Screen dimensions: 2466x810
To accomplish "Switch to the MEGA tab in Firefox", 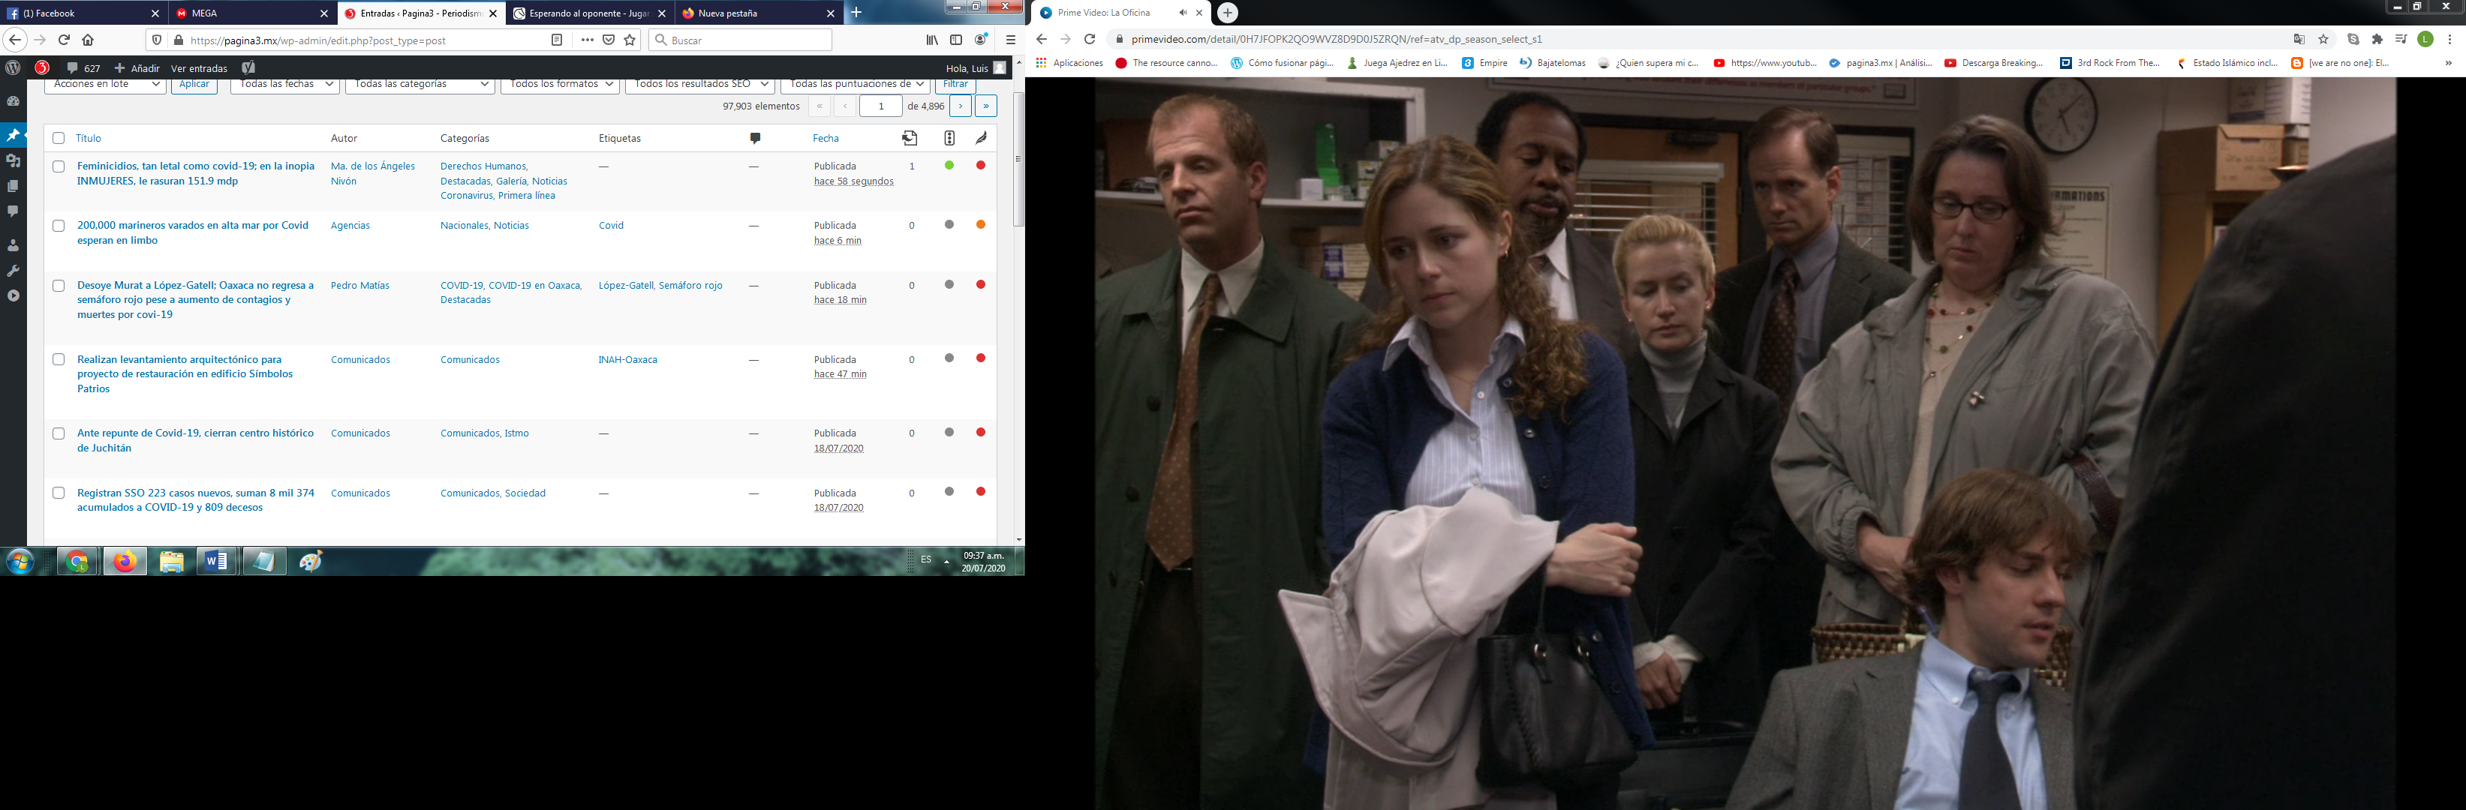I will (251, 13).
